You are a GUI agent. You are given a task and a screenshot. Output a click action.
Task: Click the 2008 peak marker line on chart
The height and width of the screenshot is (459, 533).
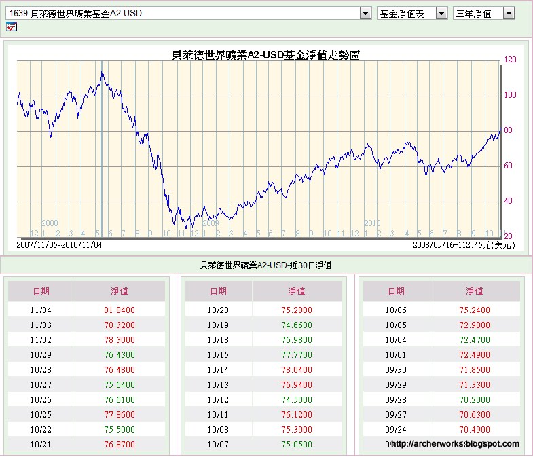point(102,149)
